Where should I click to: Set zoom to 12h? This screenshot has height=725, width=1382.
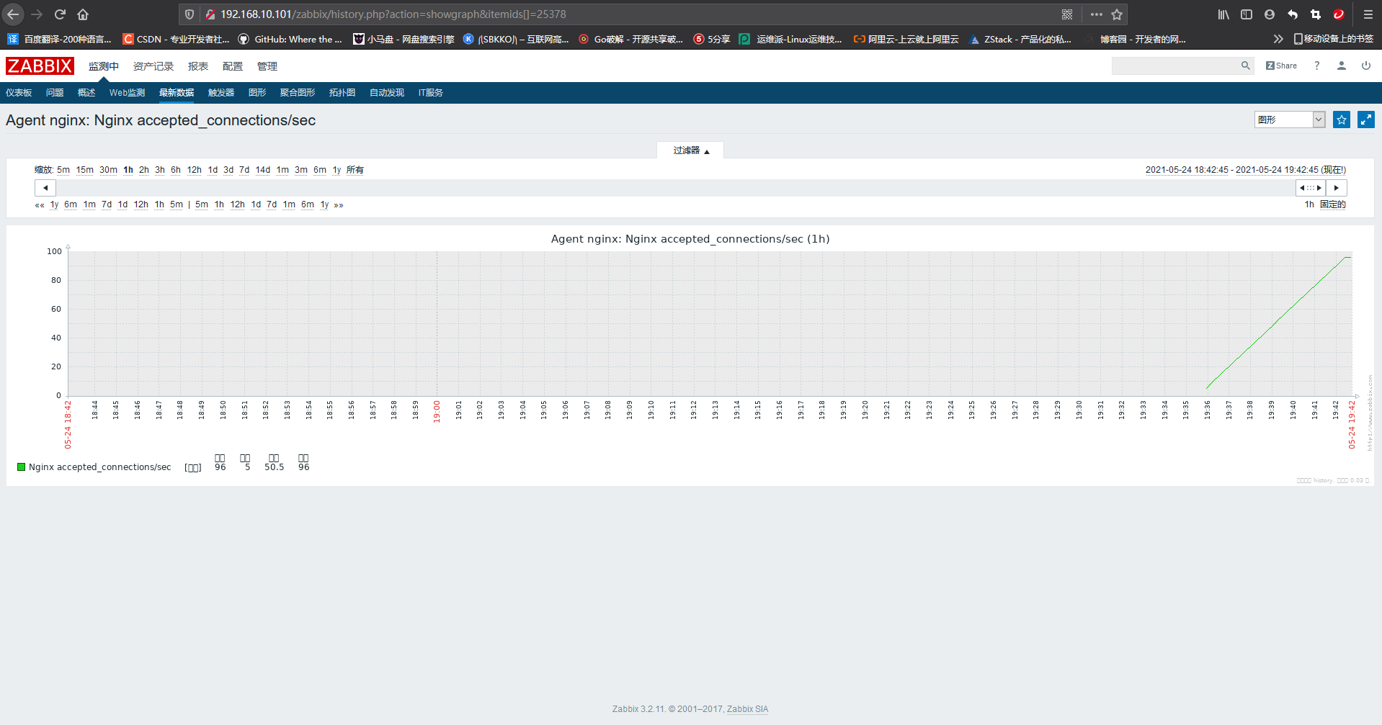(x=195, y=170)
